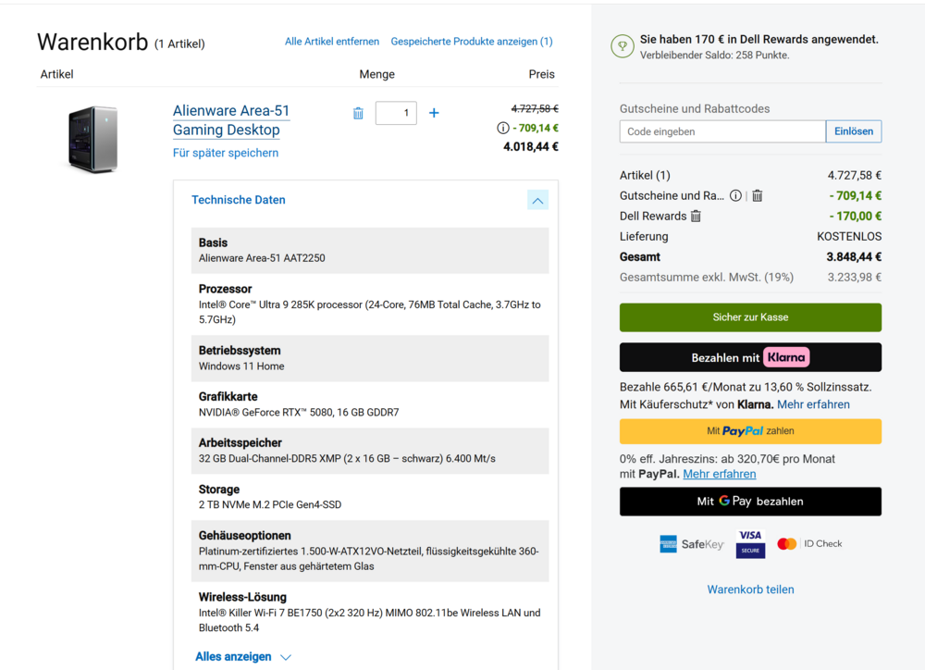This screenshot has width=925, height=670.
Task: Open info icon beside the -709,14 € discount
Action: point(503,129)
